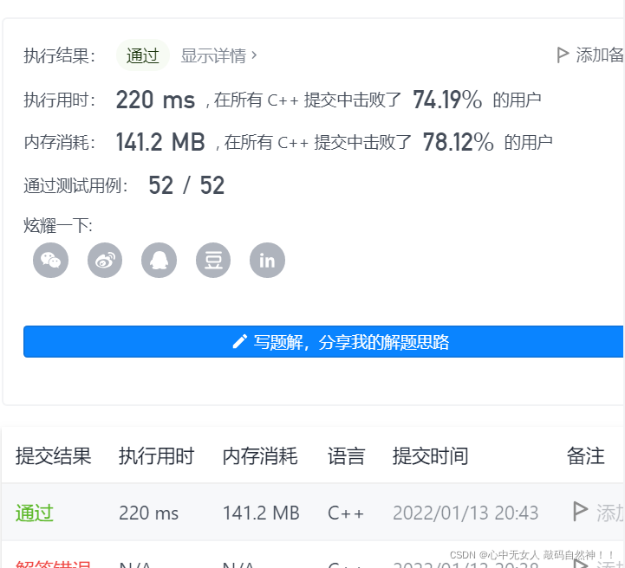Click the flag icon beside 添加备 at top
Image resolution: width=625 pixels, height=568 pixels.
pos(563,55)
